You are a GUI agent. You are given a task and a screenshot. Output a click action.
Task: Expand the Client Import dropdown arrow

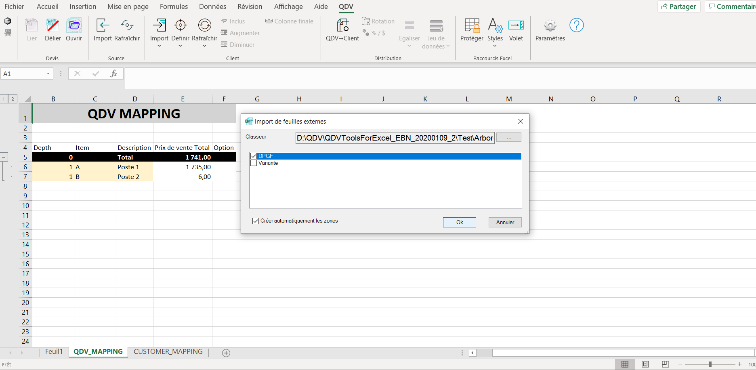pyautogui.click(x=159, y=46)
